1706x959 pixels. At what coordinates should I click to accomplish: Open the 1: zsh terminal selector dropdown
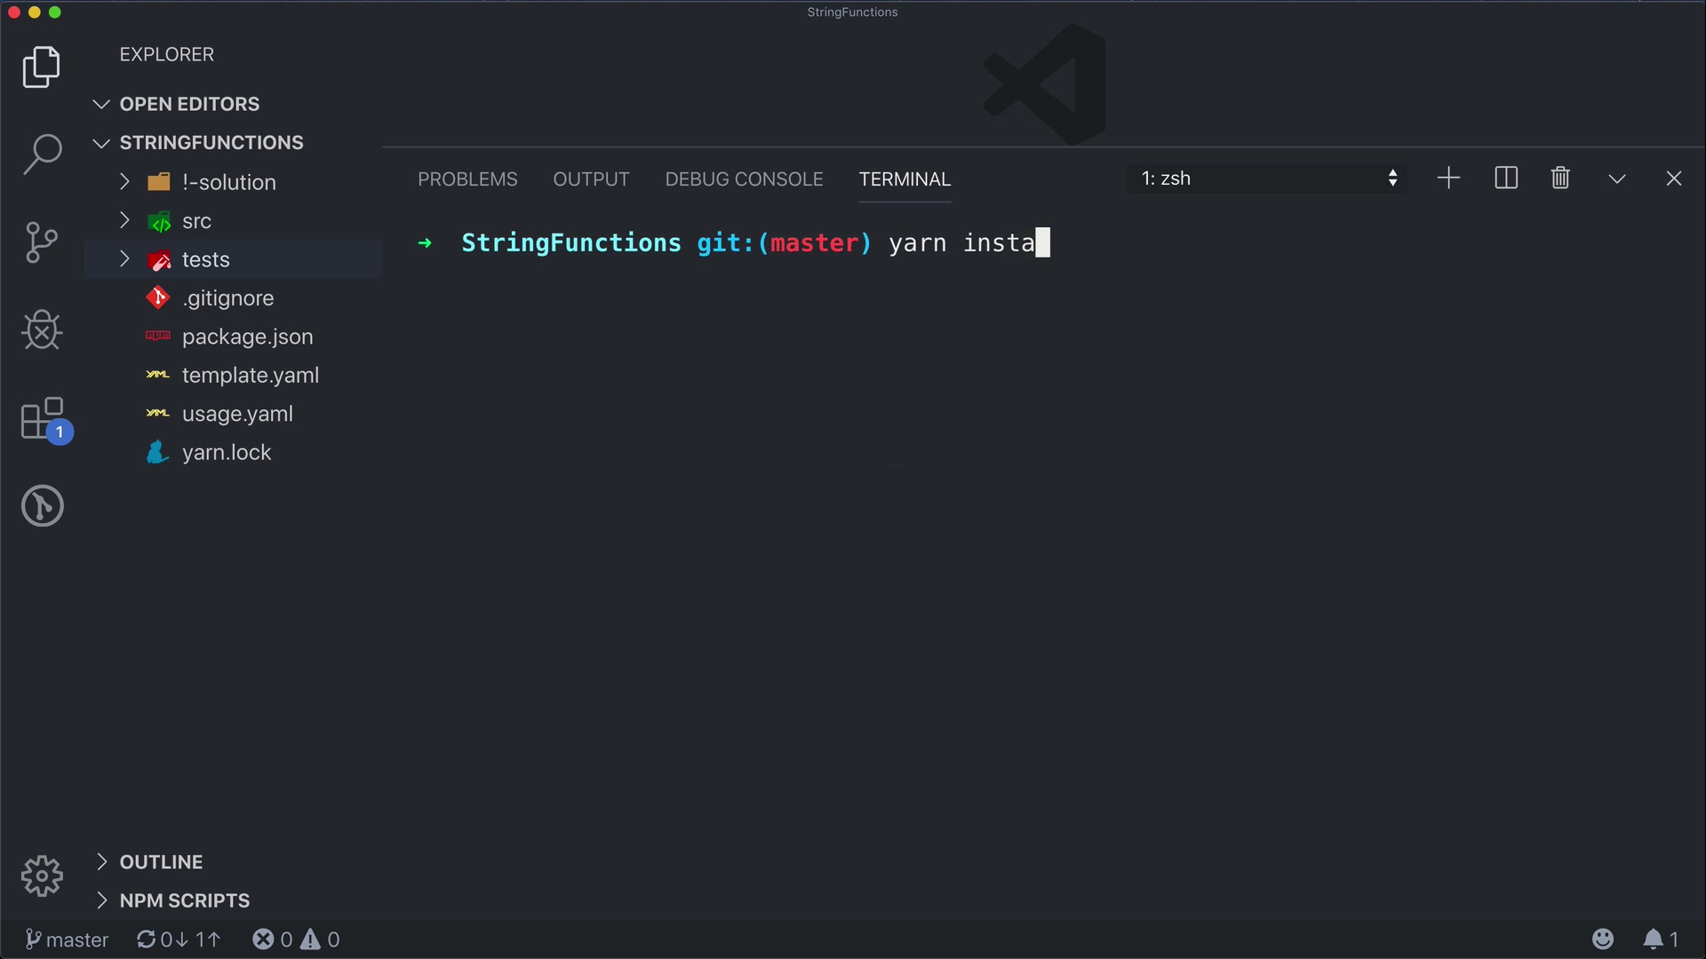click(1268, 178)
